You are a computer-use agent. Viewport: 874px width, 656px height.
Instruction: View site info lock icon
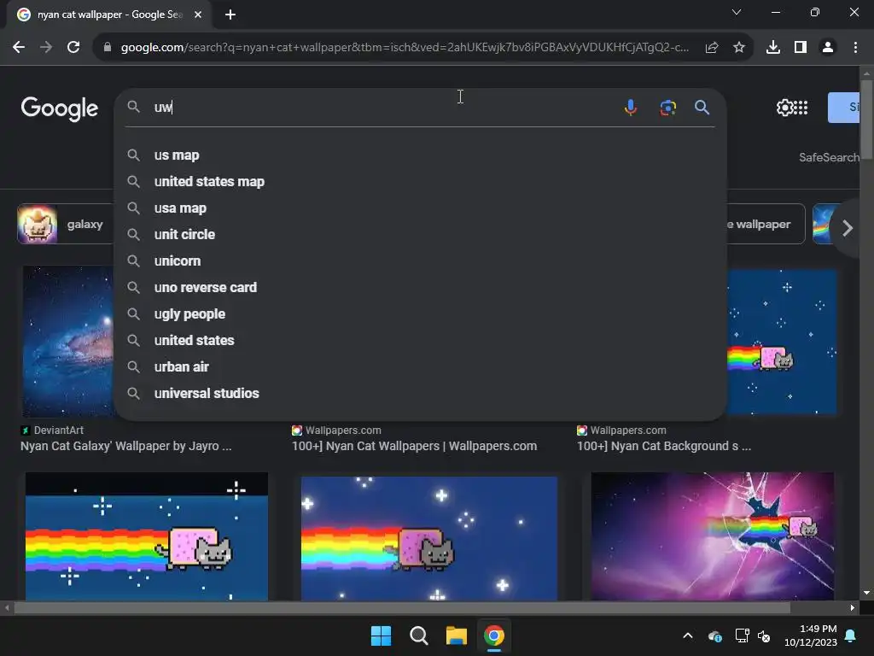(x=108, y=48)
